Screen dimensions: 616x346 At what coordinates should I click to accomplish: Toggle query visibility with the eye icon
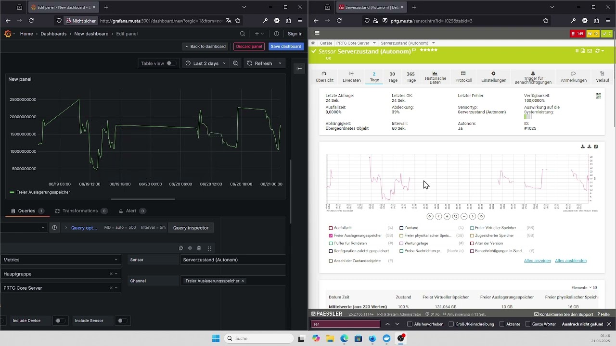click(x=190, y=248)
